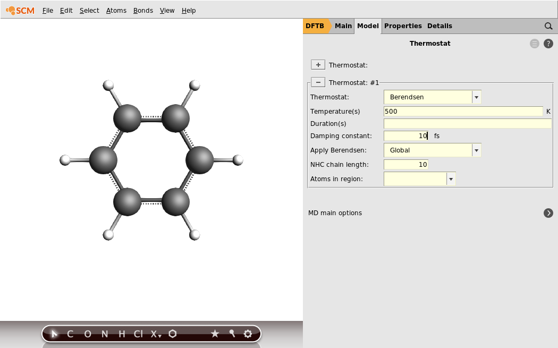The height and width of the screenshot is (348, 558).
Task: Click the 'Apply Berendsen:' label
Action: (339, 150)
